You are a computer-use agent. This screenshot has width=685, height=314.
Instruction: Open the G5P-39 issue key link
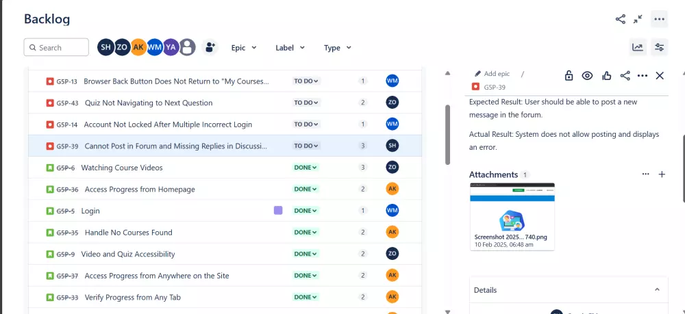495,88
